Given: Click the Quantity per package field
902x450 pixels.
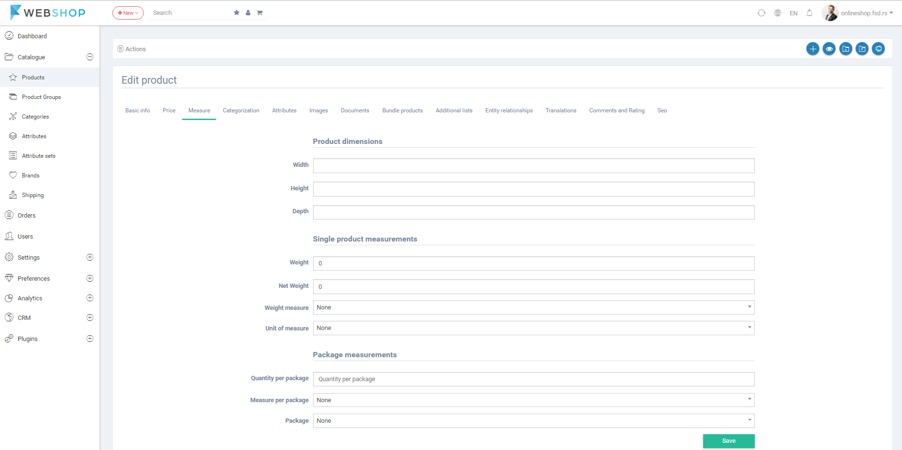Looking at the screenshot, I should [533, 379].
